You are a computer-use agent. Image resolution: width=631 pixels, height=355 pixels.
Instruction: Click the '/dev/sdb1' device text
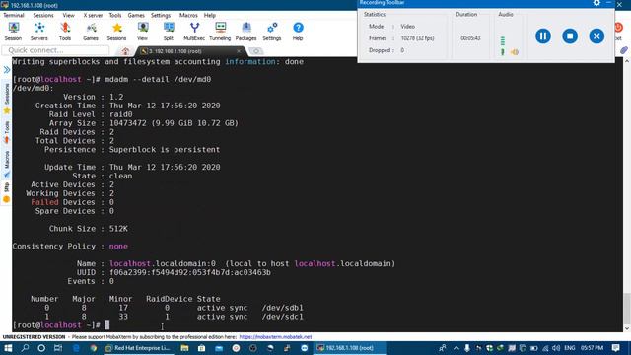tap(283, 308)
